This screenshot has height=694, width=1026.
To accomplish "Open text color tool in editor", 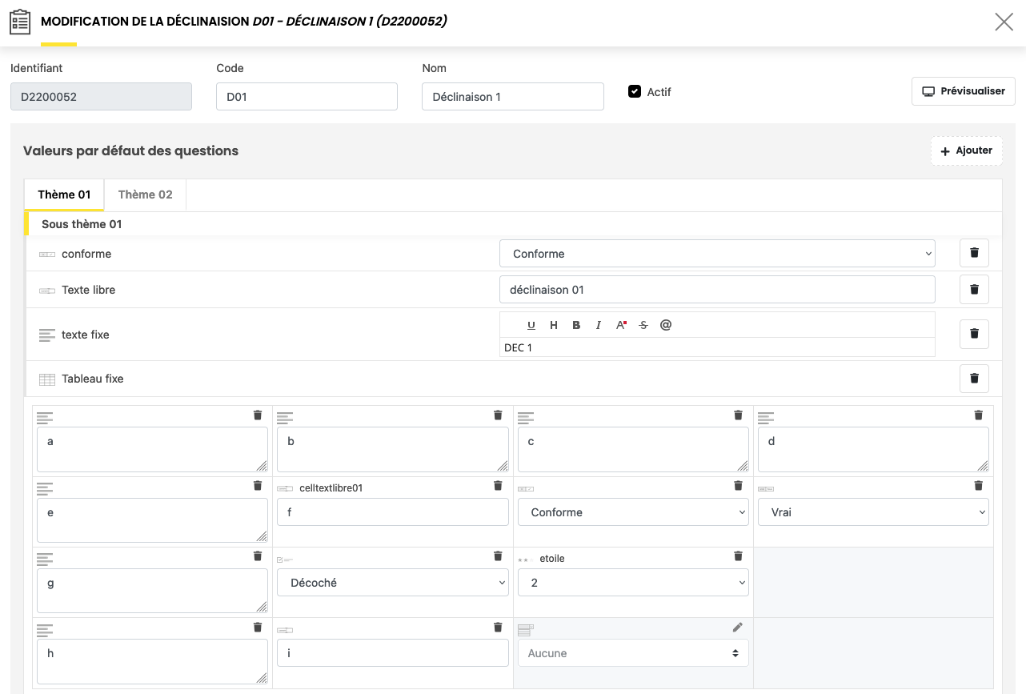I will (x=621, y=325).
